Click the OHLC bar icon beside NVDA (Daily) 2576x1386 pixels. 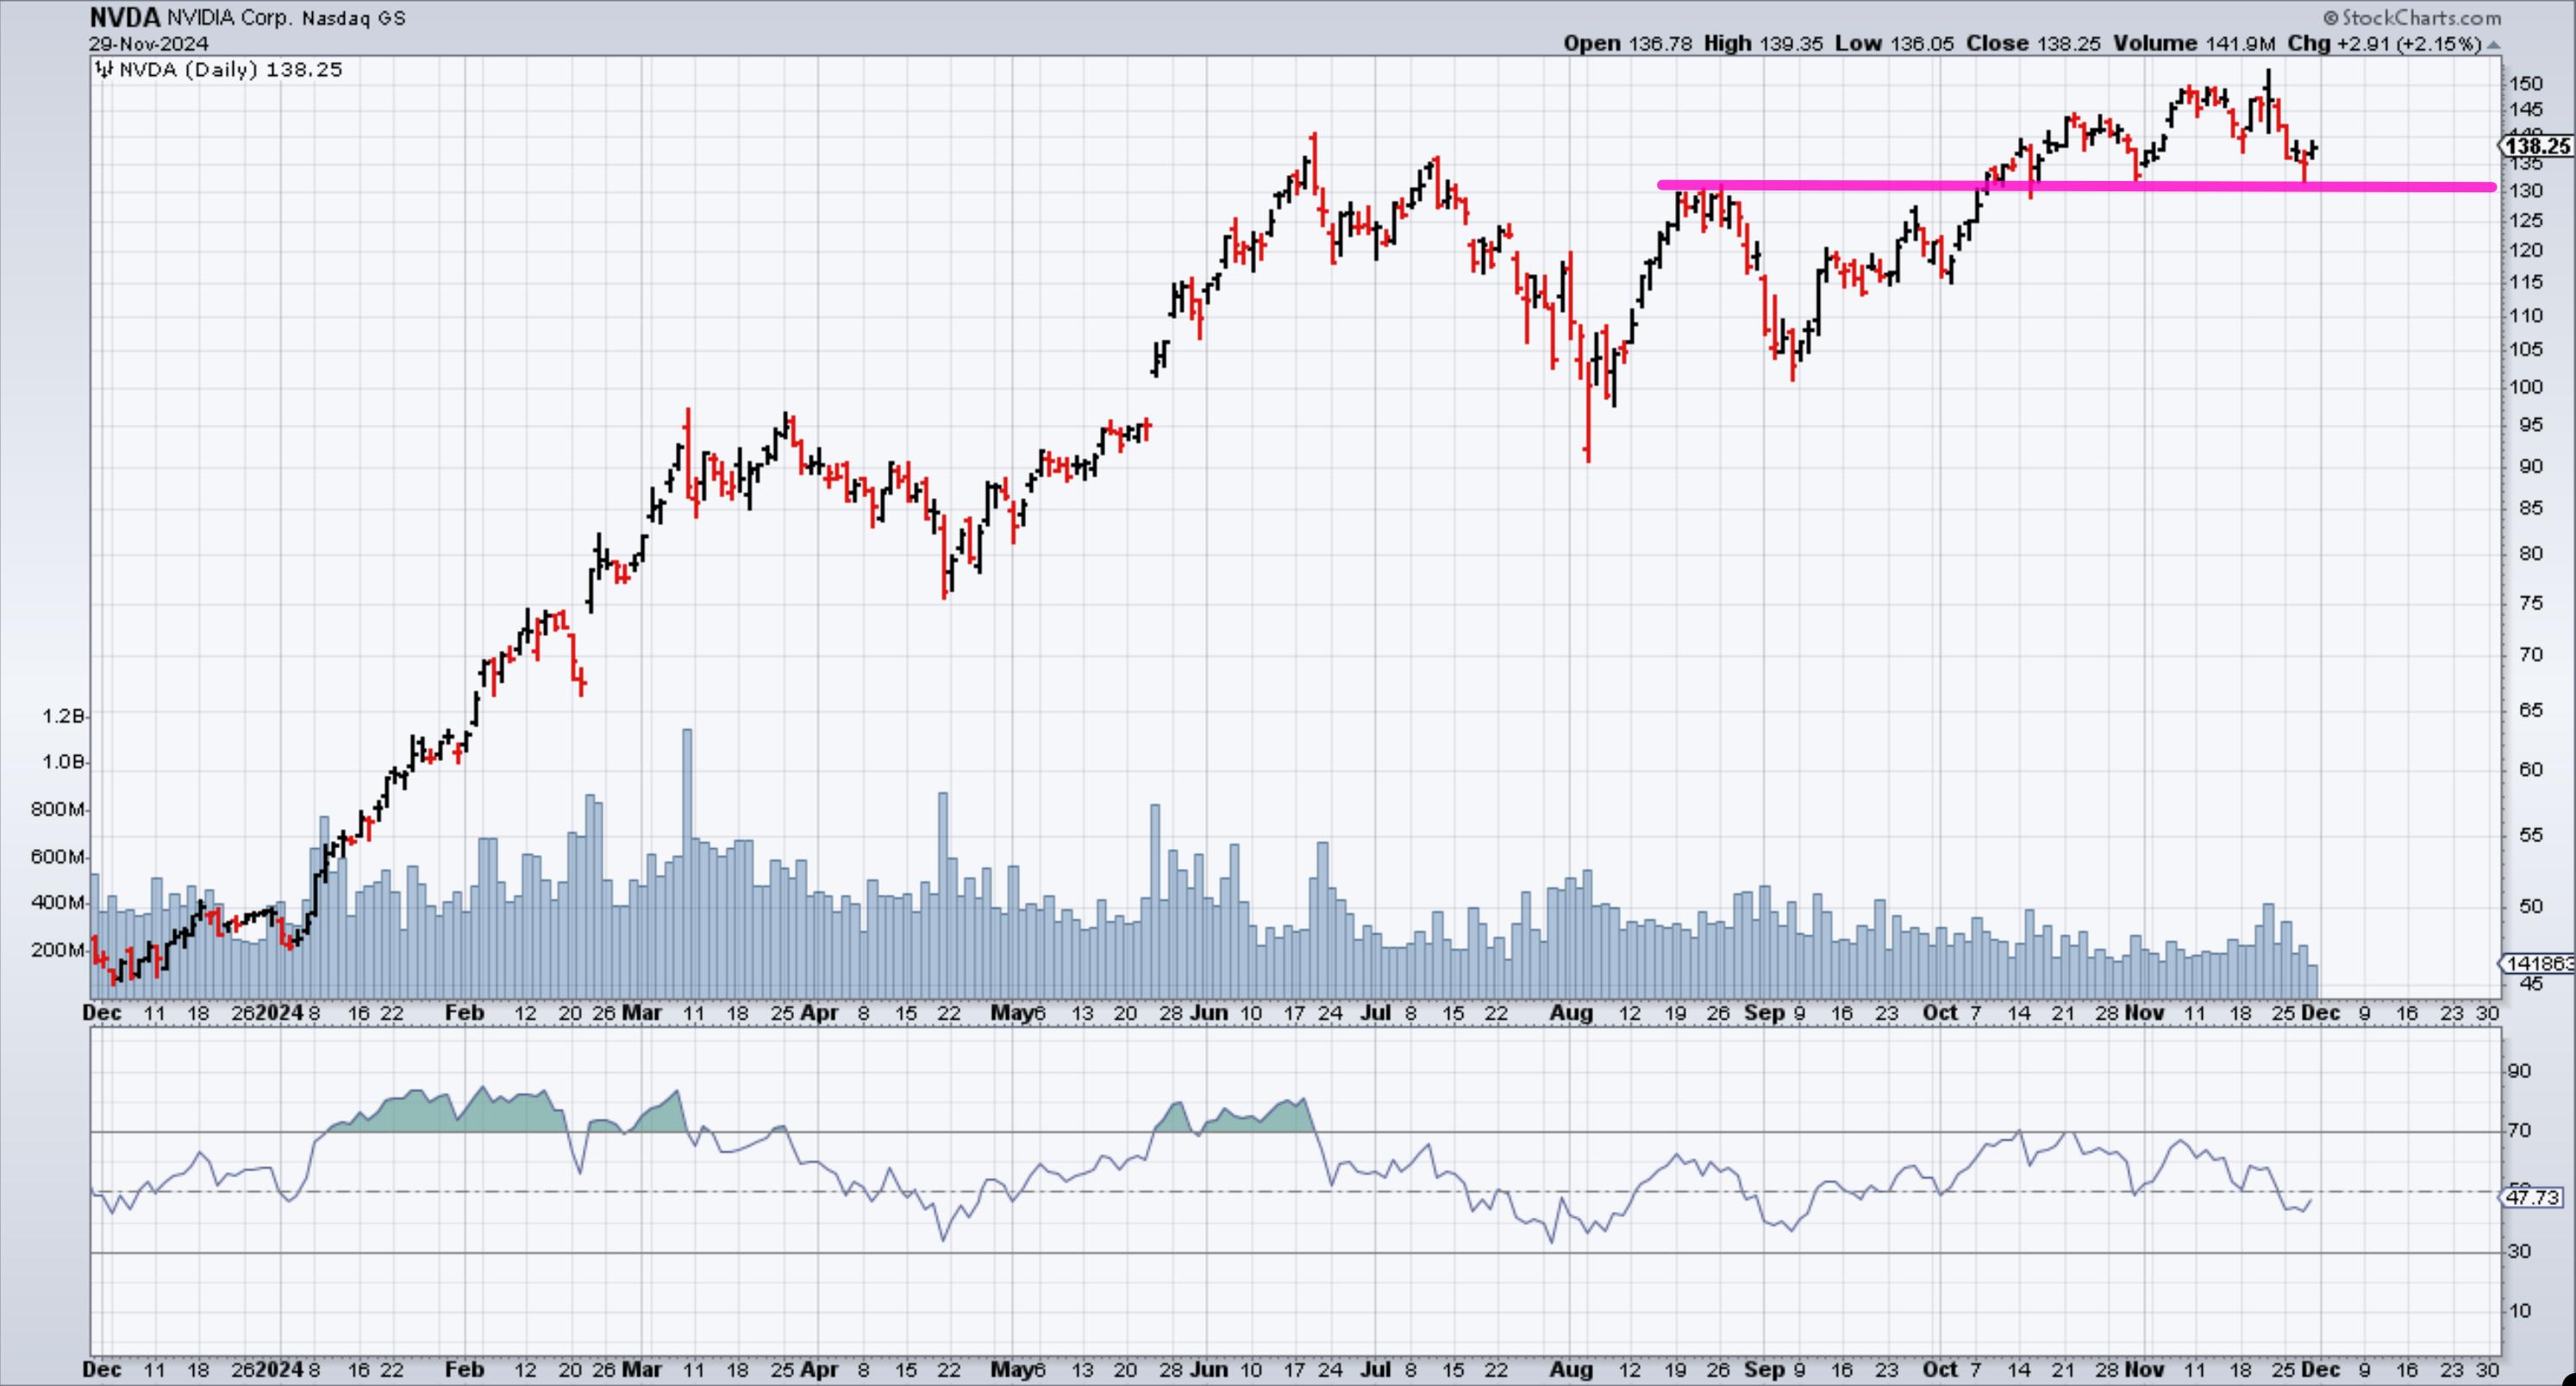pos(104,70)
